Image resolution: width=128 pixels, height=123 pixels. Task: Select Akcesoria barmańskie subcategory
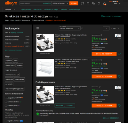pyautogui.click(x=12, y=37)
